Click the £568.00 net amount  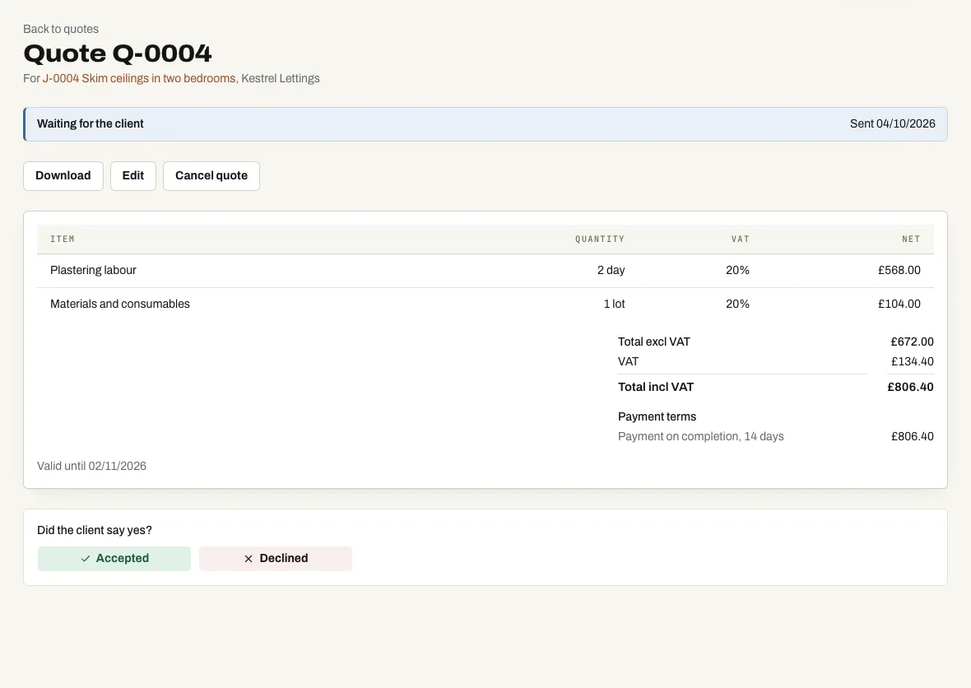click(899, 271)
